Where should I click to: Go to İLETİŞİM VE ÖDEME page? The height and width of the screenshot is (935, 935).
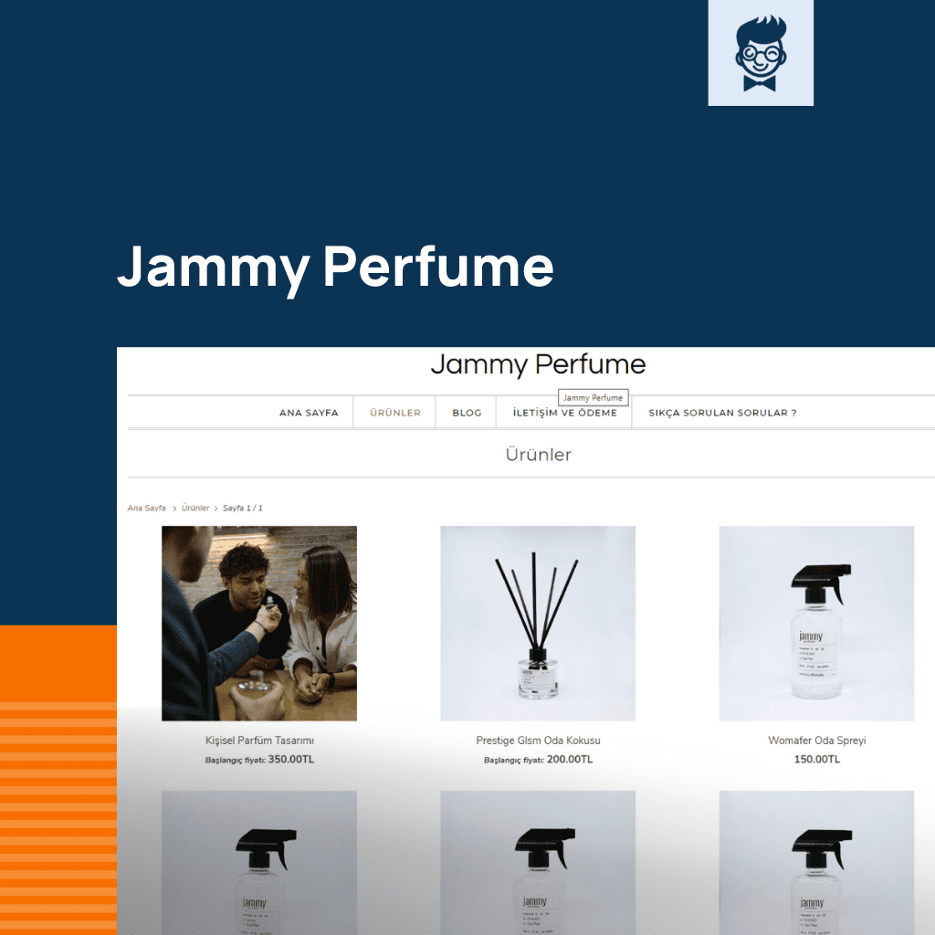pos(564,413)
